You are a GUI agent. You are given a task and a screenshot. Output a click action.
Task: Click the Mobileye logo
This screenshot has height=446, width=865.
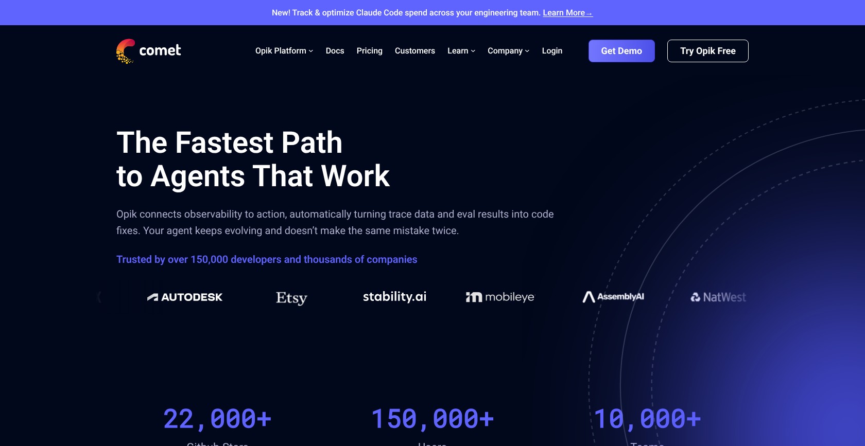coord(500,297)
